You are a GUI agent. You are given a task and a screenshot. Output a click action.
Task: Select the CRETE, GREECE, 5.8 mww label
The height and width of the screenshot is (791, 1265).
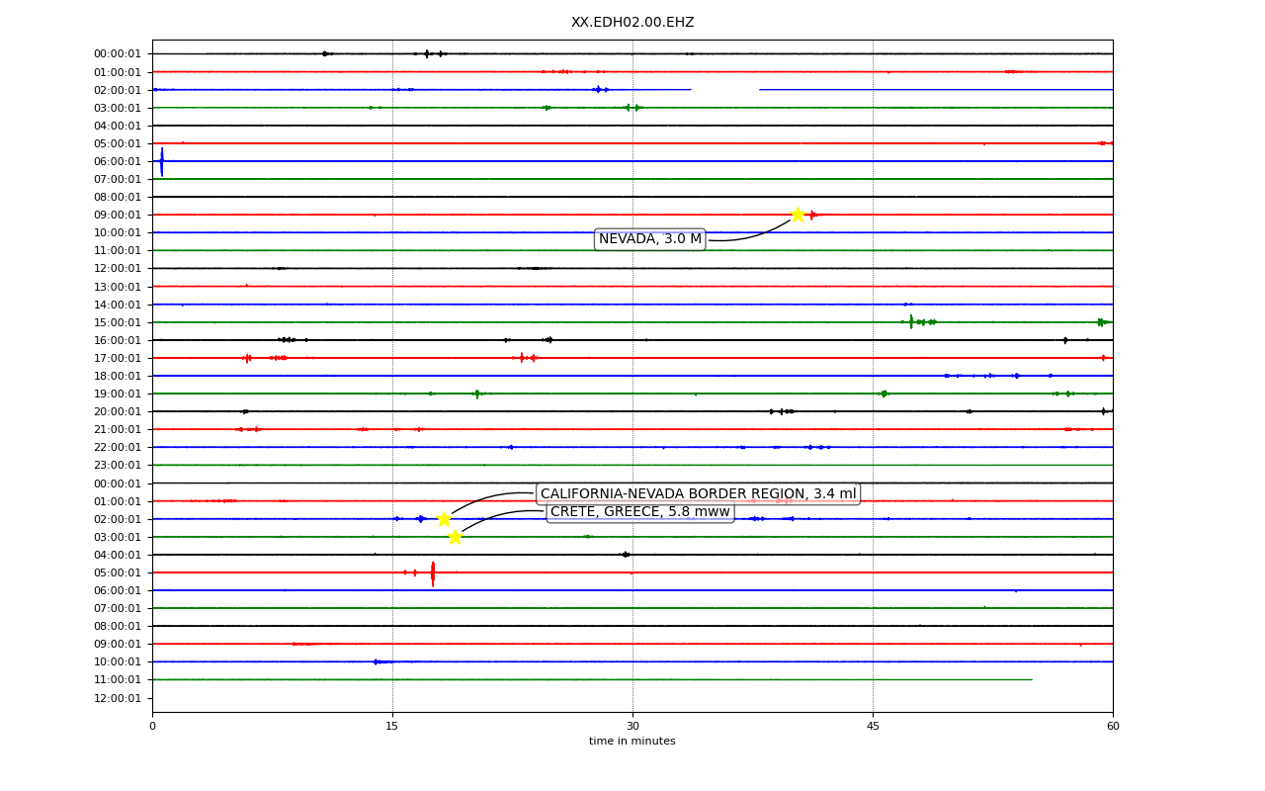(x=640, y=511)
